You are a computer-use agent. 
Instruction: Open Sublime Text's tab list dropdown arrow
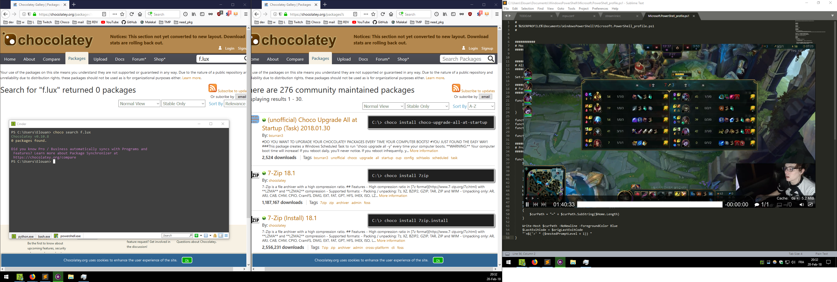point(833,16)
